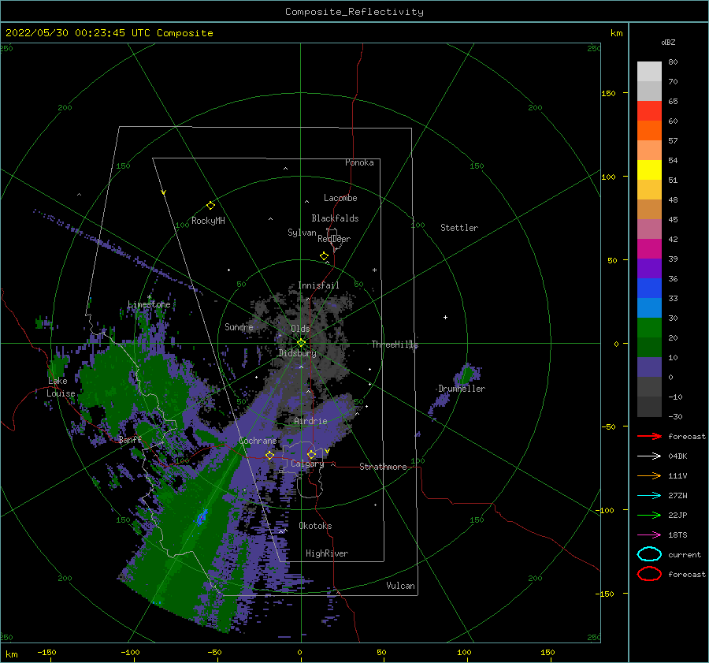Click the white plus marker east of ThreeHills

tap(445, 317)
